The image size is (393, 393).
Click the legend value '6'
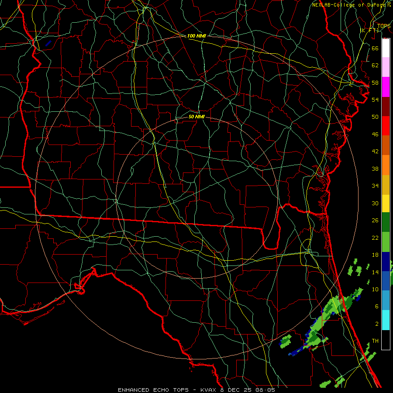coord(377,307)
